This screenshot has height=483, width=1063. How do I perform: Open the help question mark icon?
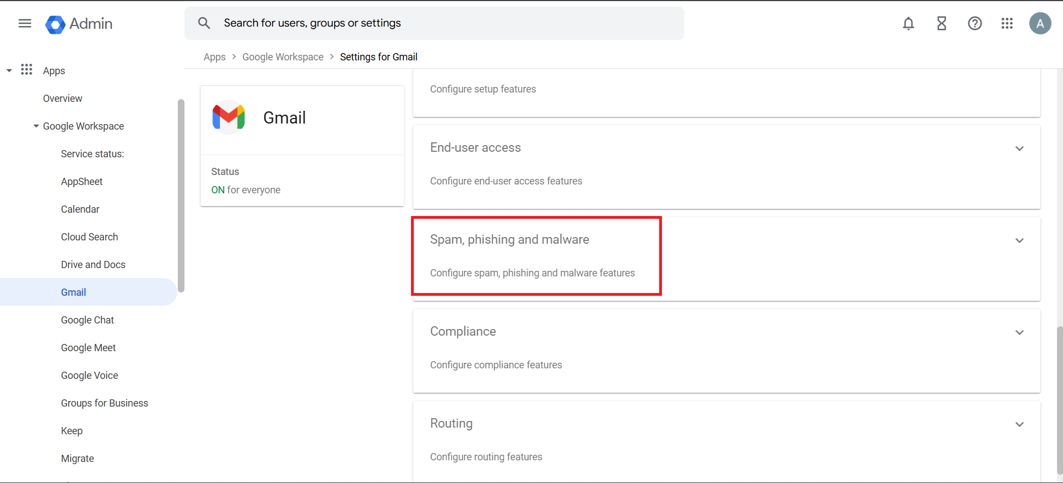pyautogui.click(x=975, y=23)
